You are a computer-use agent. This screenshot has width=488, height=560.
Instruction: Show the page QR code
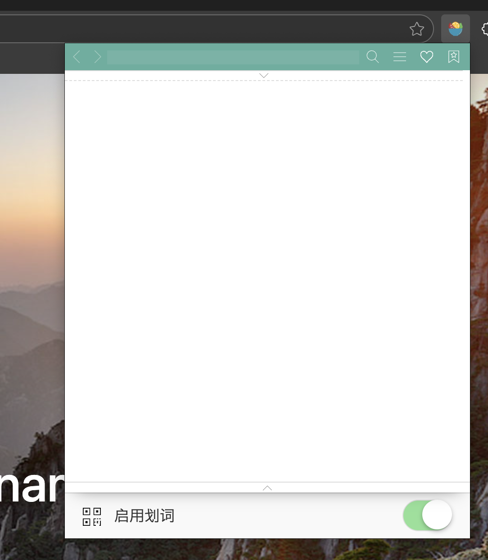(x=92, y=516)
